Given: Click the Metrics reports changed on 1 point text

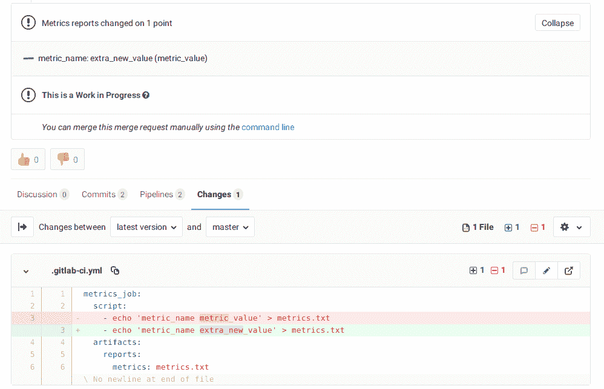Looking at the screenshot, I should [107, 23].
